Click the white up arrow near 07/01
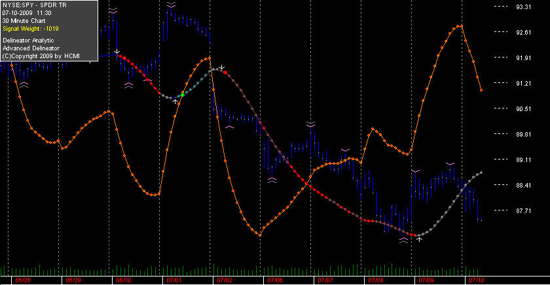The image size is (550, 285). [x=175, y=101]
